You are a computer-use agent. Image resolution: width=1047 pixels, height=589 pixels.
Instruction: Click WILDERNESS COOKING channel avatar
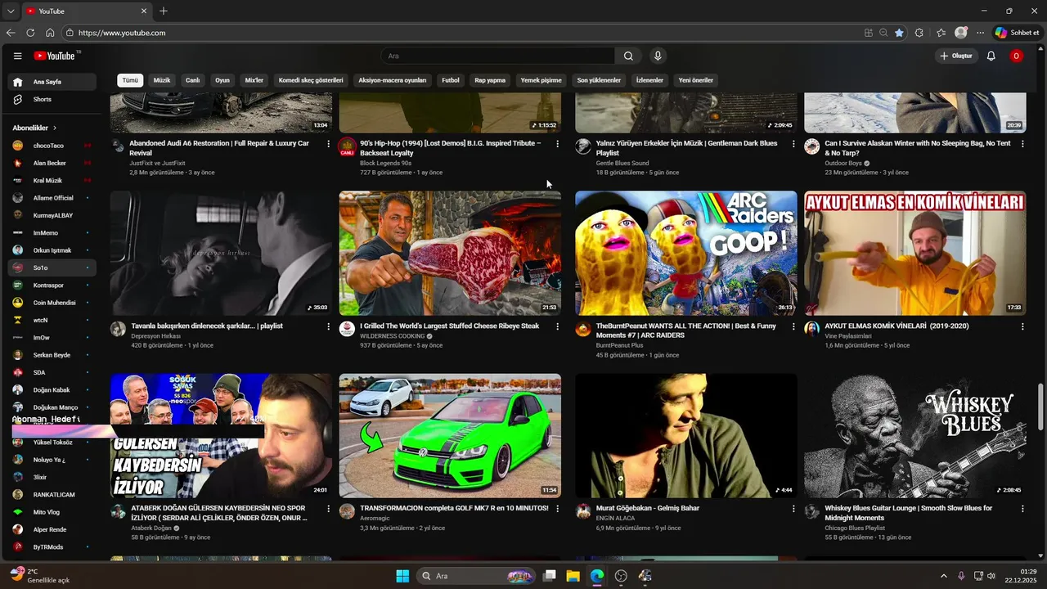click(x=347, y=329)
